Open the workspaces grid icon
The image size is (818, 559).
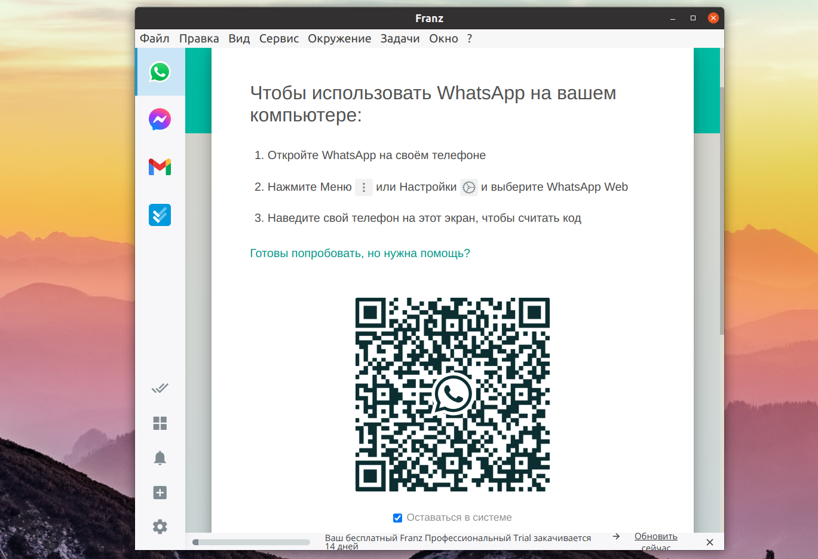(x=160, y=423)
